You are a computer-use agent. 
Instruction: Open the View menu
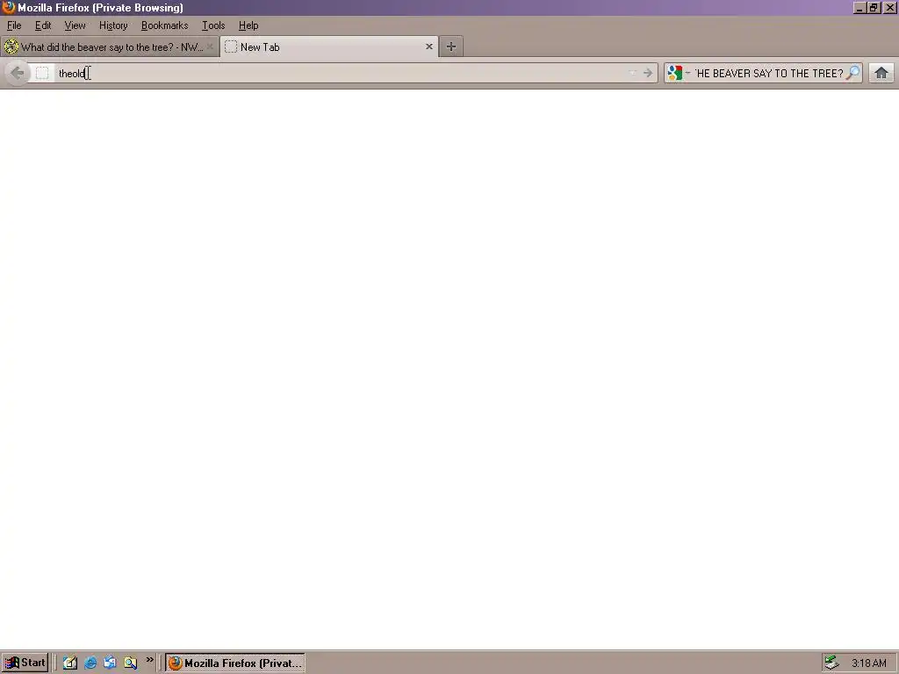(x=76, y=25)
